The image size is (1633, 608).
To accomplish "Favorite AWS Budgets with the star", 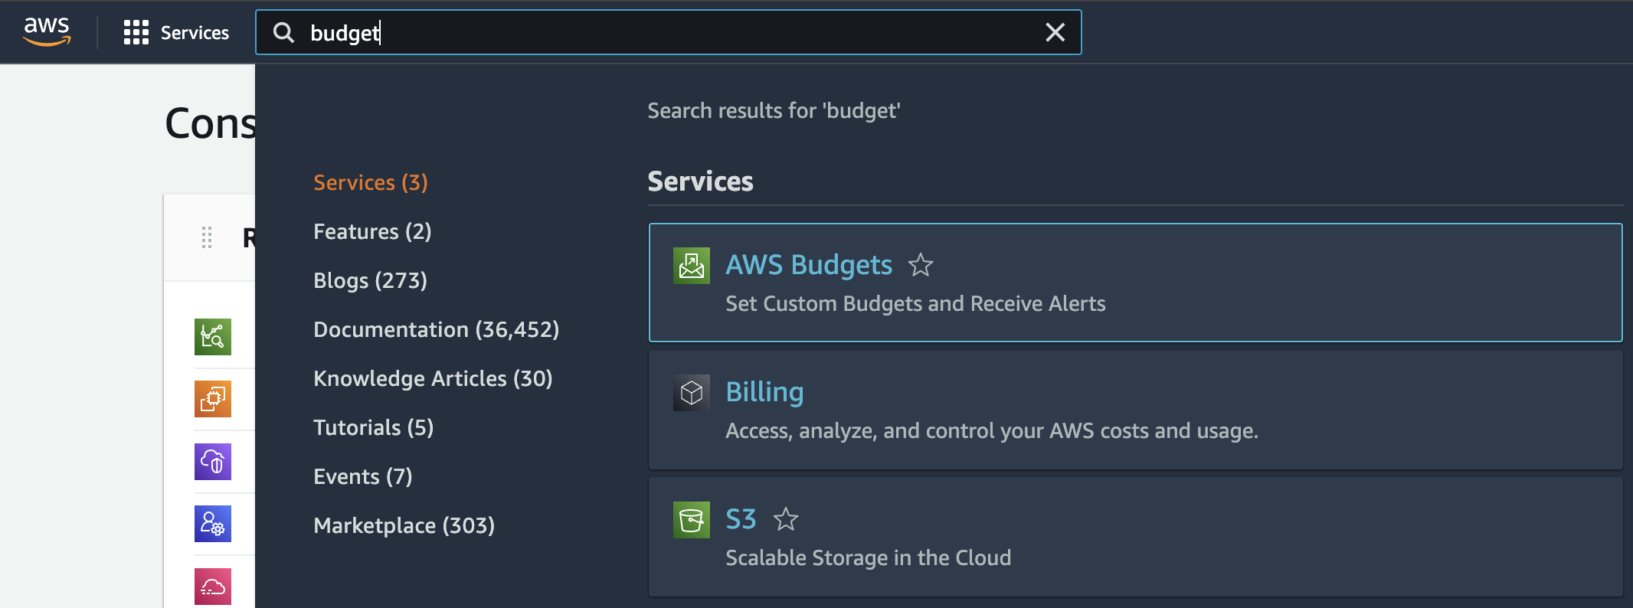I will click(921, 265).
